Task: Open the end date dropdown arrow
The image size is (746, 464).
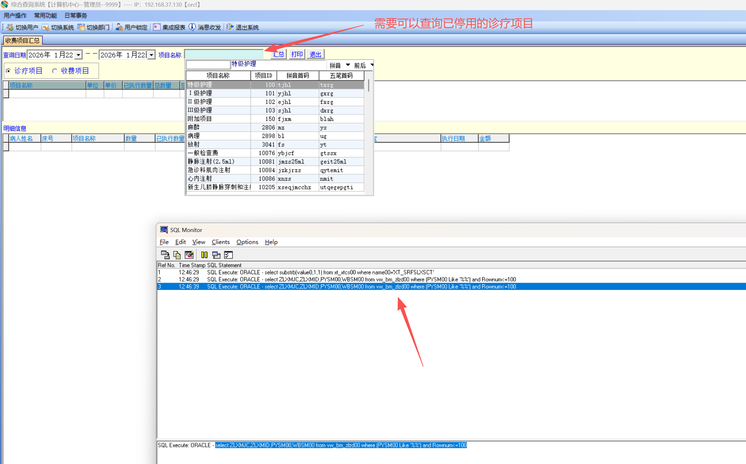Action: click(152, 55)
